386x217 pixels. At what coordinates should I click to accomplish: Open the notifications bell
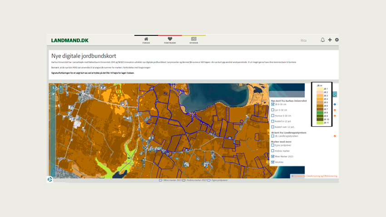(x=322, y=40)
